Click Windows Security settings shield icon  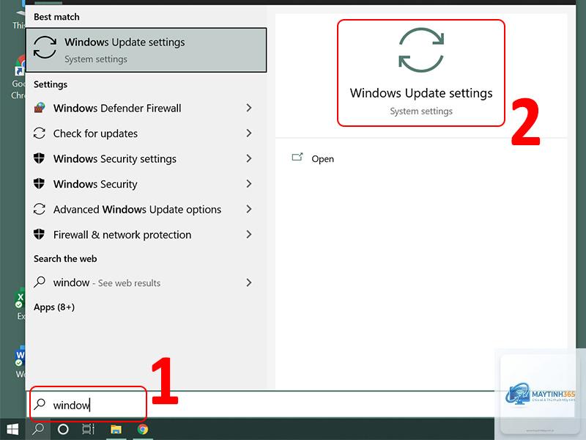click(x=40, y=158)
